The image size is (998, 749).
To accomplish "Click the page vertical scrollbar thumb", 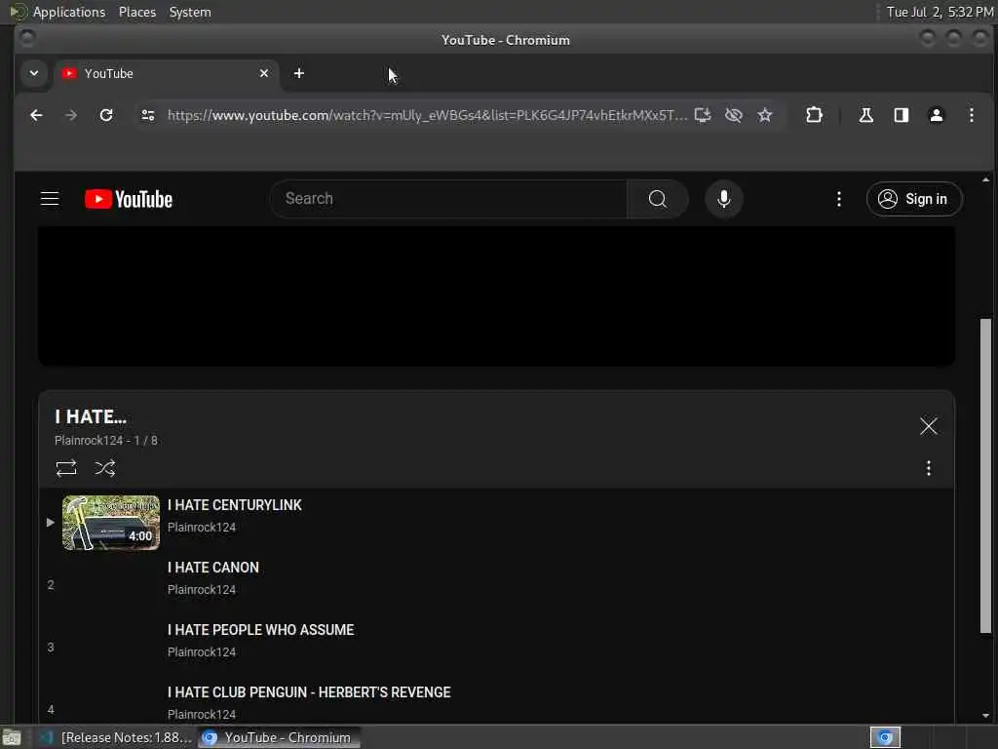I will pos(985,476).
